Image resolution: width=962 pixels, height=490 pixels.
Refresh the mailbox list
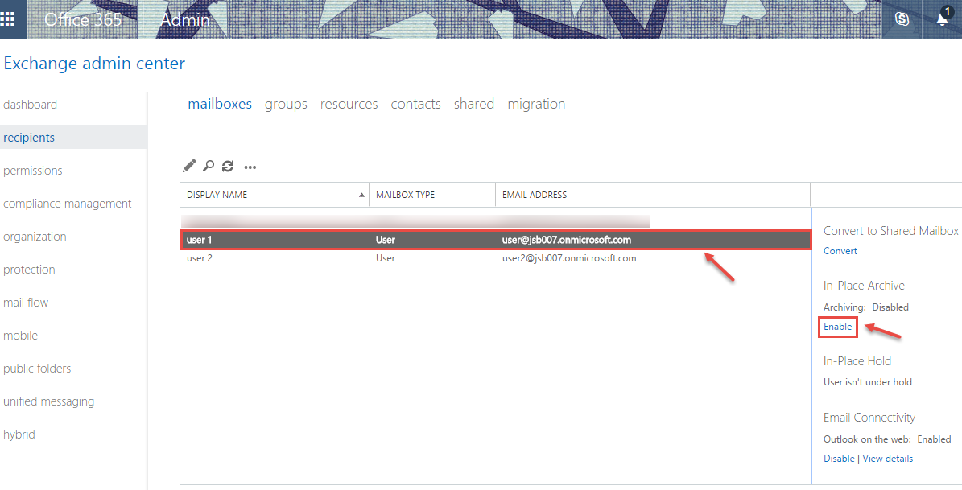click(x=228, y=167)
